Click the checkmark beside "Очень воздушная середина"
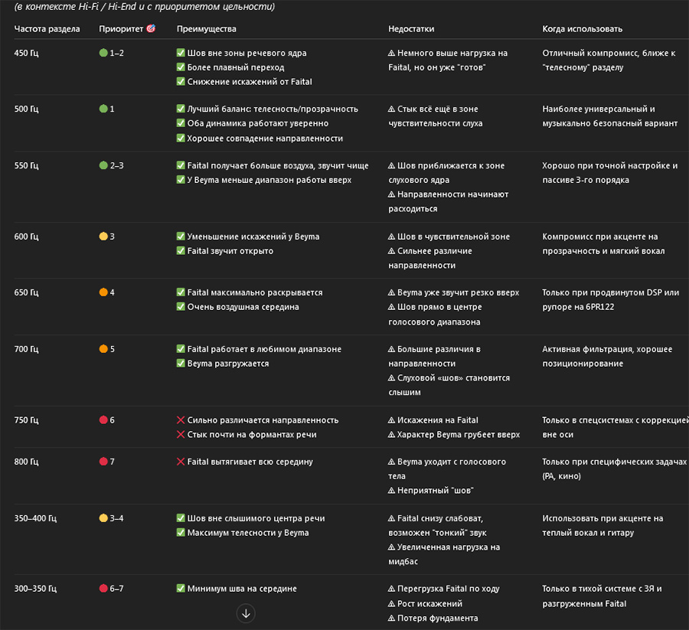Screen dimensions: 689x630 181,307
